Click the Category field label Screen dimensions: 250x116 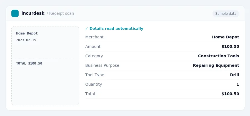coord(94,56)
